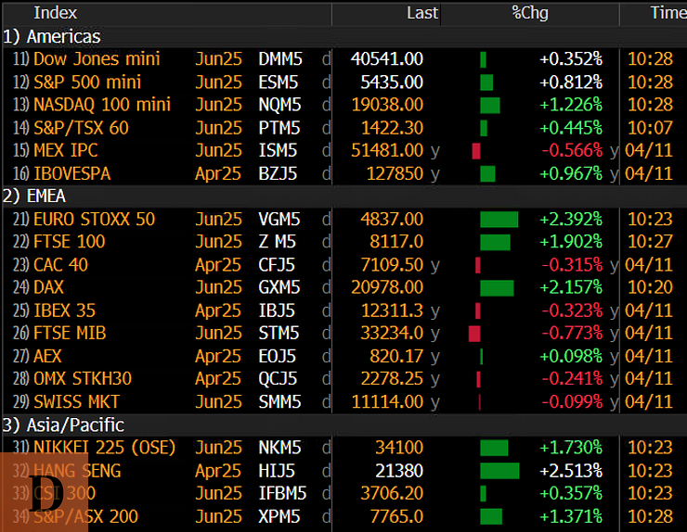
Task: Open the Dow Jones mini row
Action: pos(343,59)
